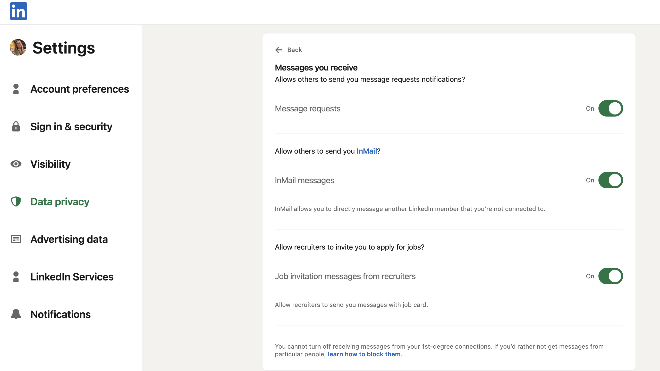This screenshot has height=371, width=660.
Task: Click the Account preferences person icon
Action: 16,89
